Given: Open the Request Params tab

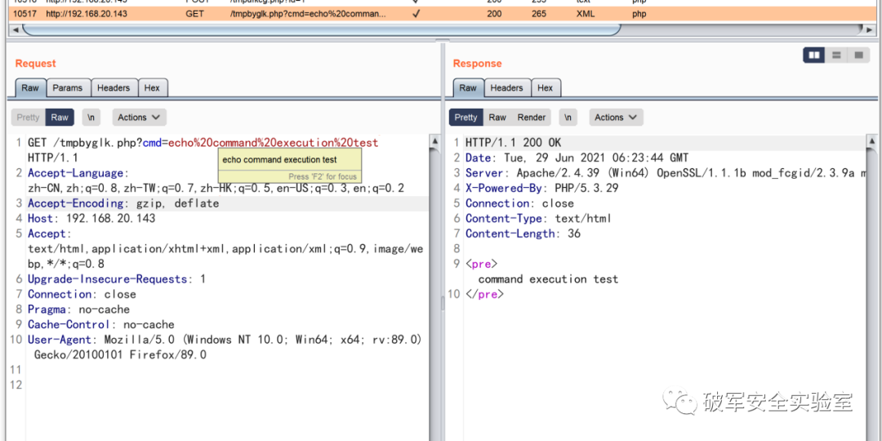Looking at the screenshot, I should 68,87.
